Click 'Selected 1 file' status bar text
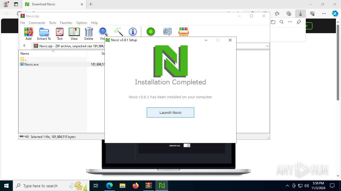The height and width of the screenshot is (191, 341). coord(53,137)
